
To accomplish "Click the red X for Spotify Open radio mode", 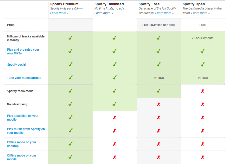I will tap(202, 91).
